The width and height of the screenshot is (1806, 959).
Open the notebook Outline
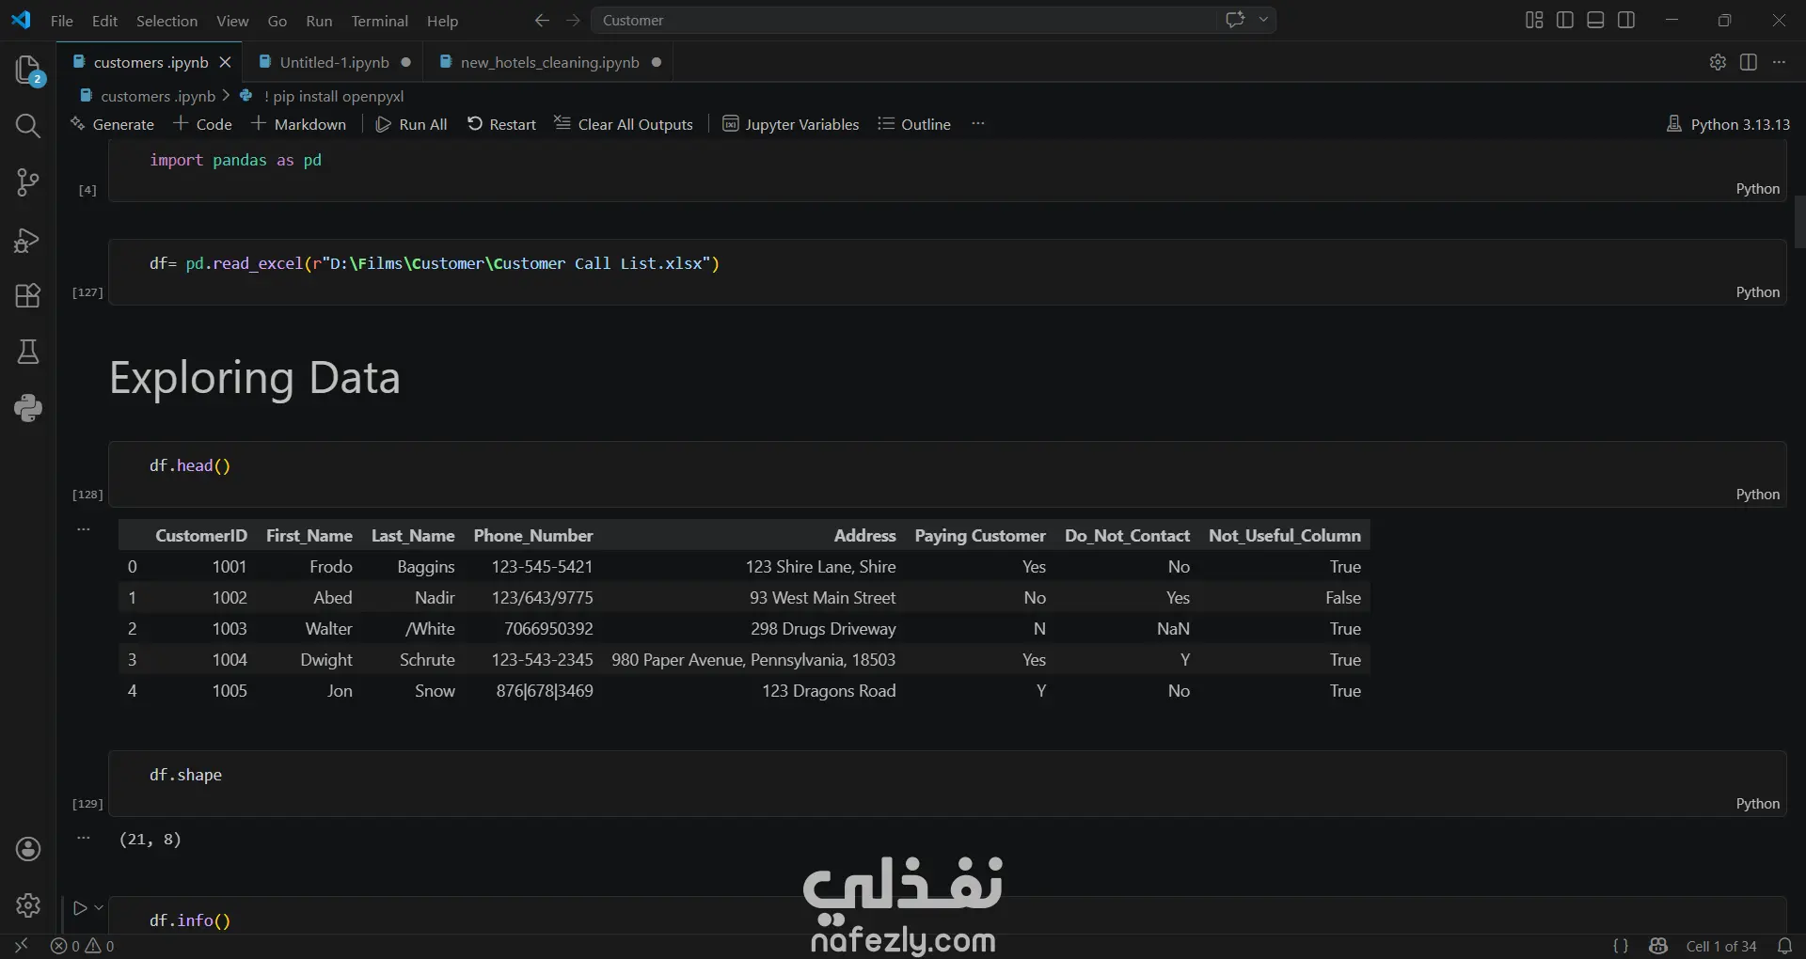pyautogui.click(x=914, y=124)
